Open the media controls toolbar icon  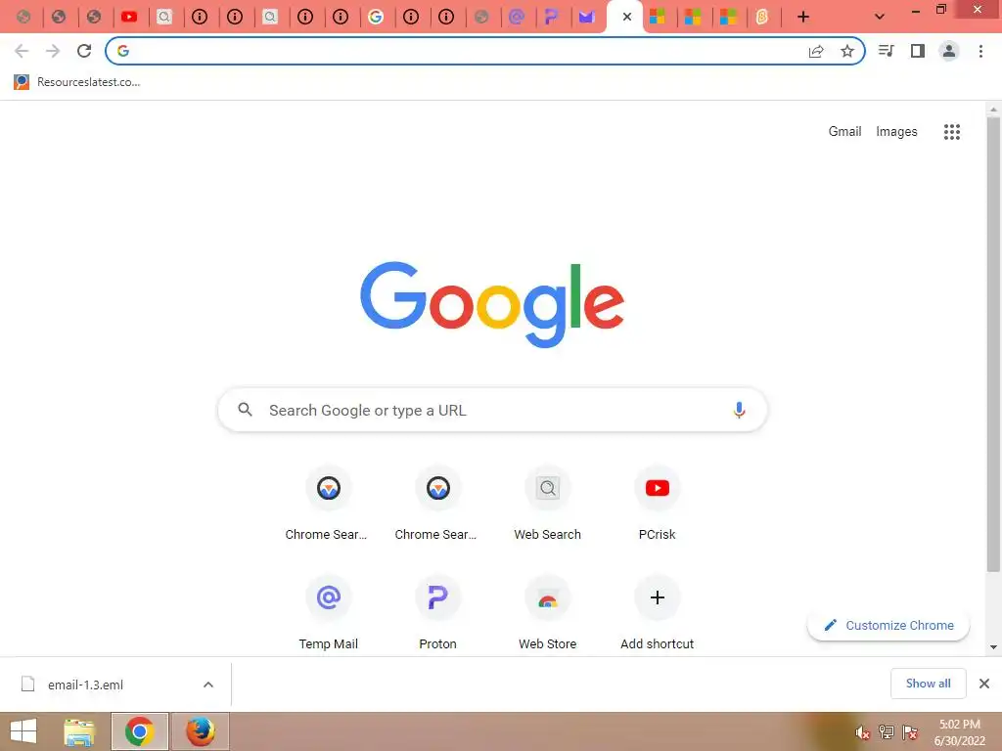click(886, 51)
